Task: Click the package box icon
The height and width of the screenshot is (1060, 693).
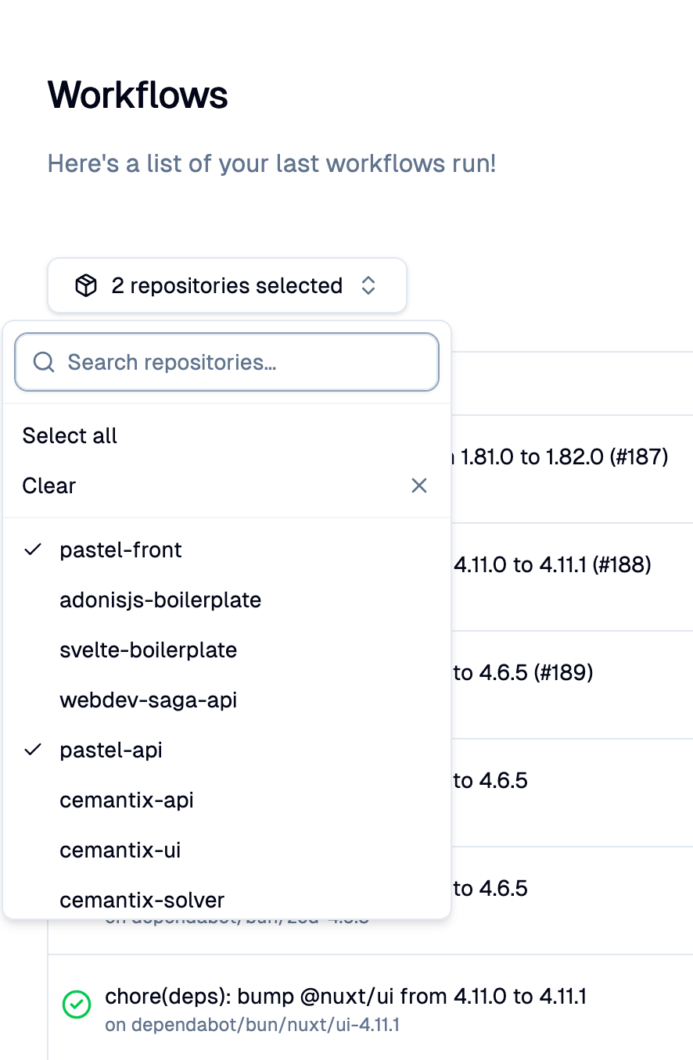Action: (85, 286)
